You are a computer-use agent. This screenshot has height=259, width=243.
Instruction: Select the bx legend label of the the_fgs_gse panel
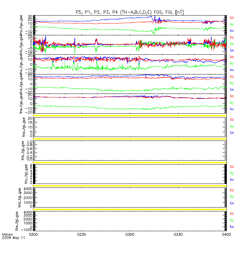(232, 109)
